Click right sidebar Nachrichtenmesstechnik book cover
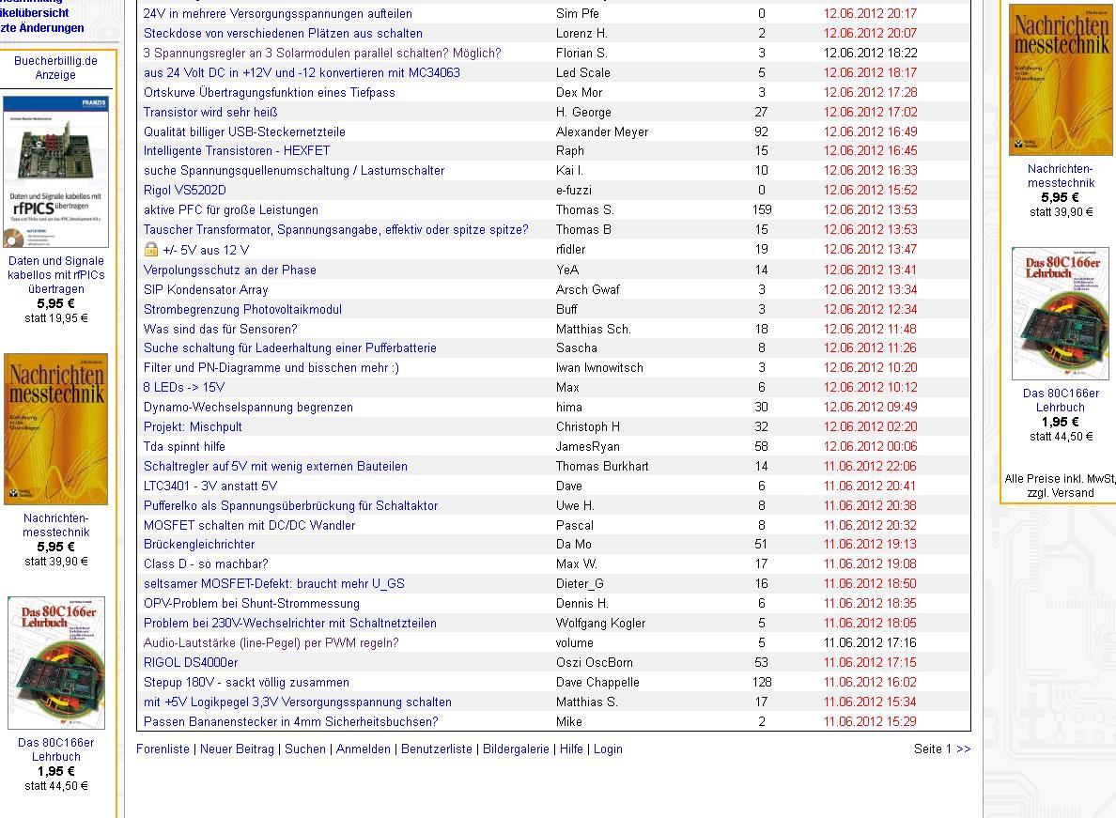The height and width of the screenshot is (818, 1116). pyautogui.click(x=1061, y=80)
